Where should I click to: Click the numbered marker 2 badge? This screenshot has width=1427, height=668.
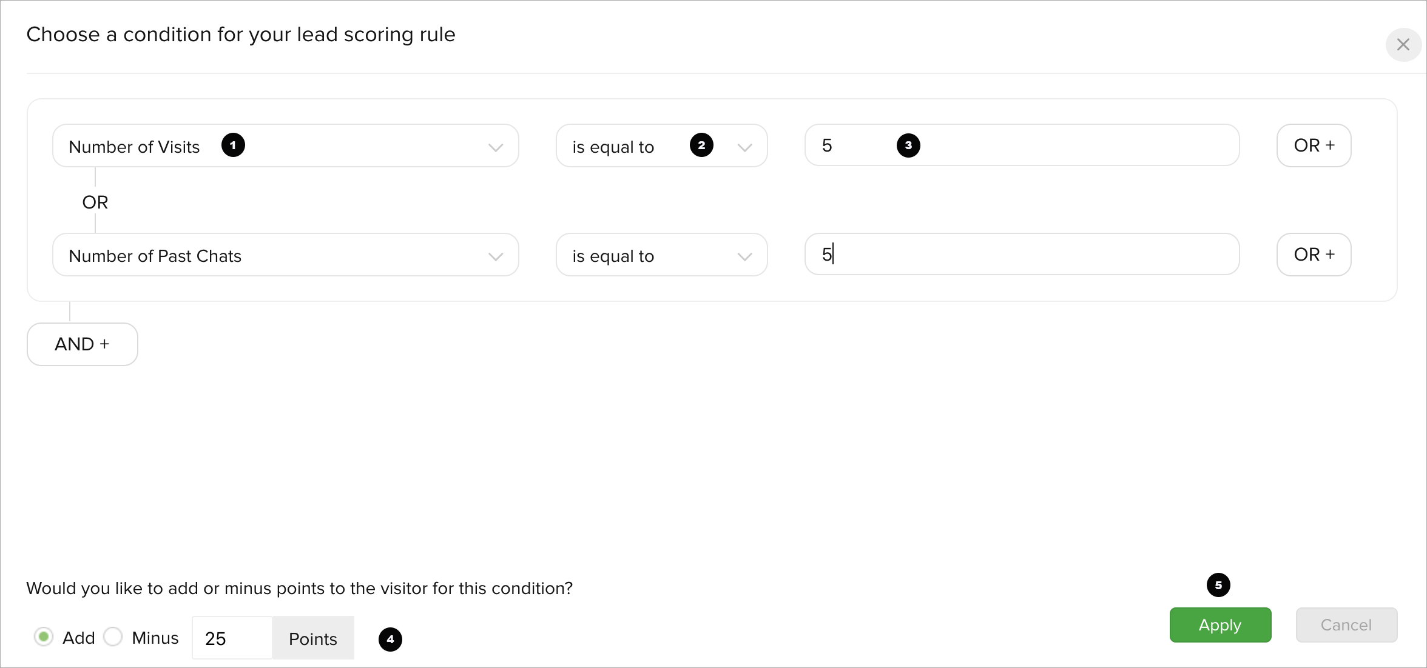701,145
